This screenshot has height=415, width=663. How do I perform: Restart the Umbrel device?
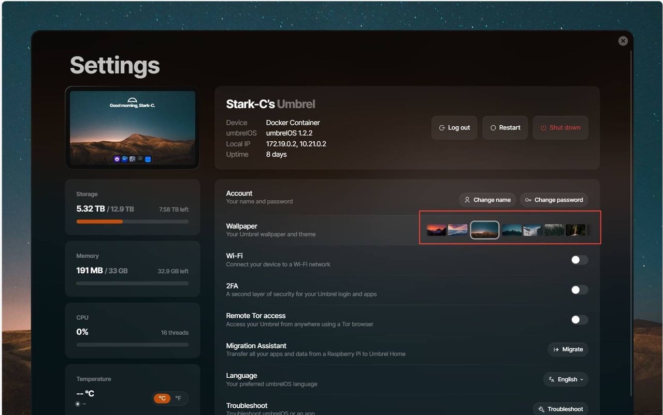505,128
